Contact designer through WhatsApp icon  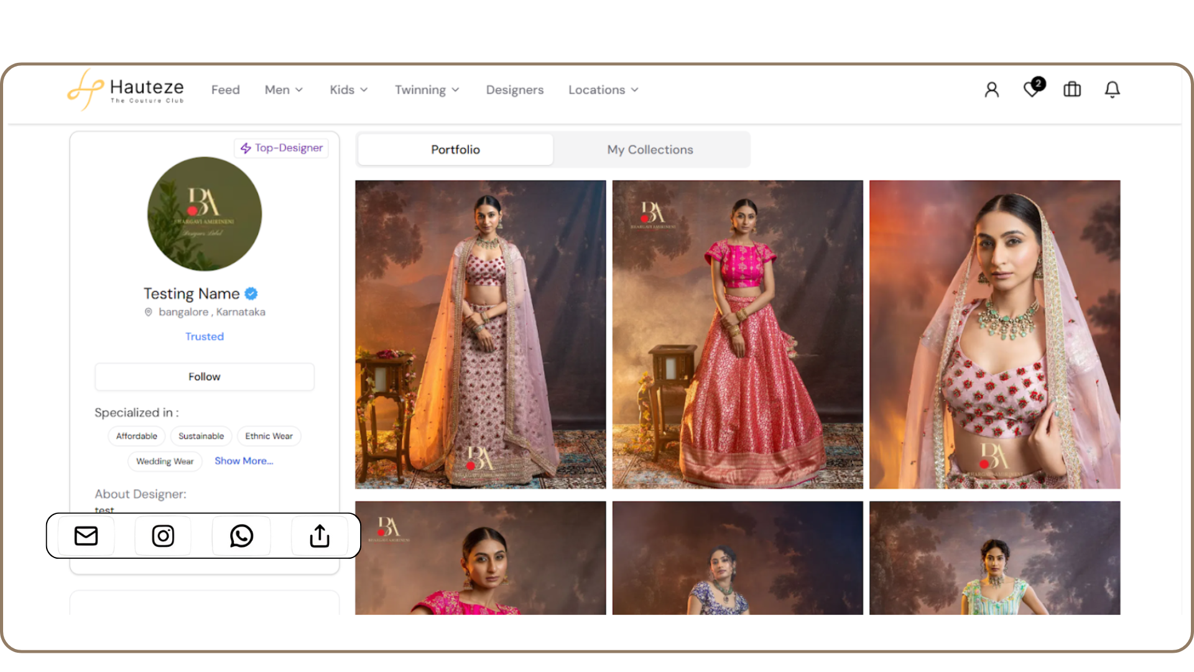(x=241, y=536)
